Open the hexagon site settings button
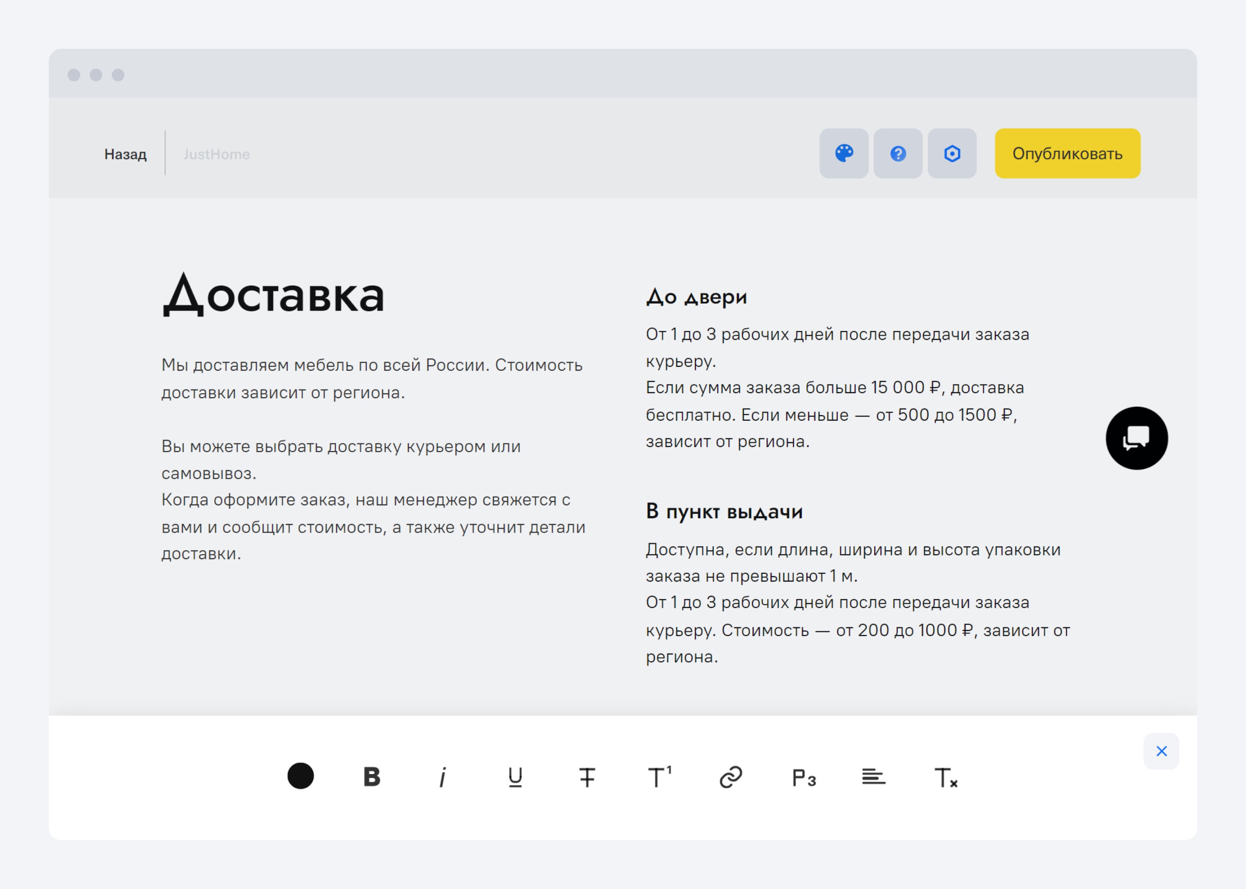 pyautogui.click(x=952, y=153)
